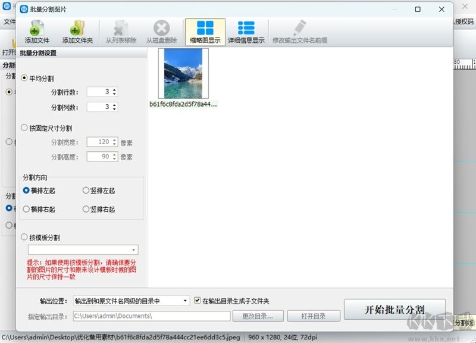This screenshot has width=476, height=343.
Task: Select the b61f6c8fda2d5f78a444 image thumbnail
Action: 183,74
